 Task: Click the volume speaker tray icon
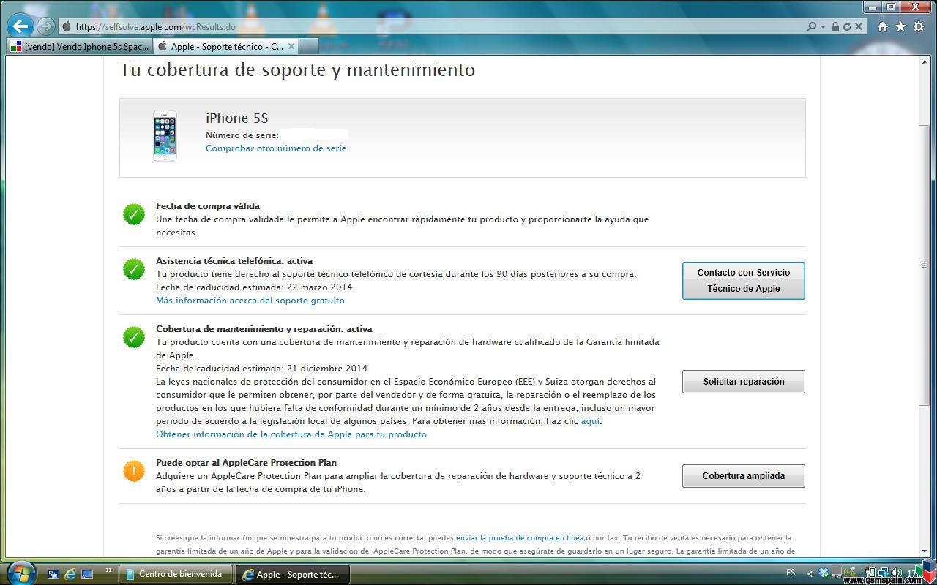[x=896, y=573]
